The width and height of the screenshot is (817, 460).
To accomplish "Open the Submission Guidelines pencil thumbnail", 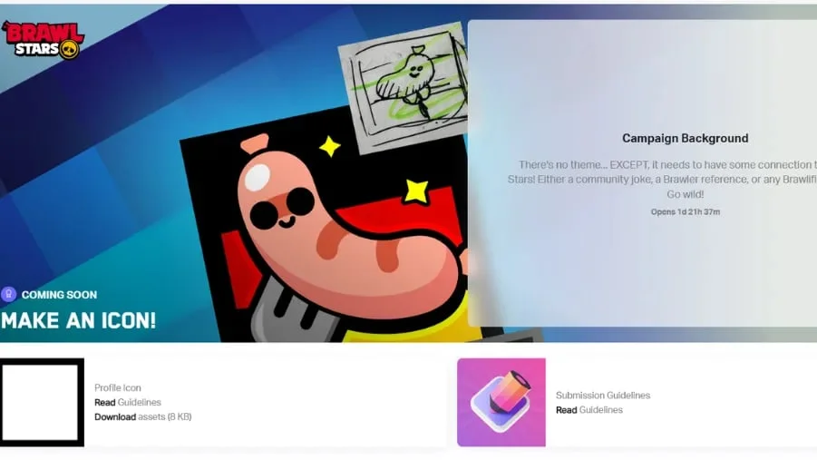I will point(501,402).
